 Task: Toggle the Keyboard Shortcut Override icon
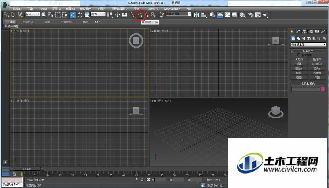point(124,15)
